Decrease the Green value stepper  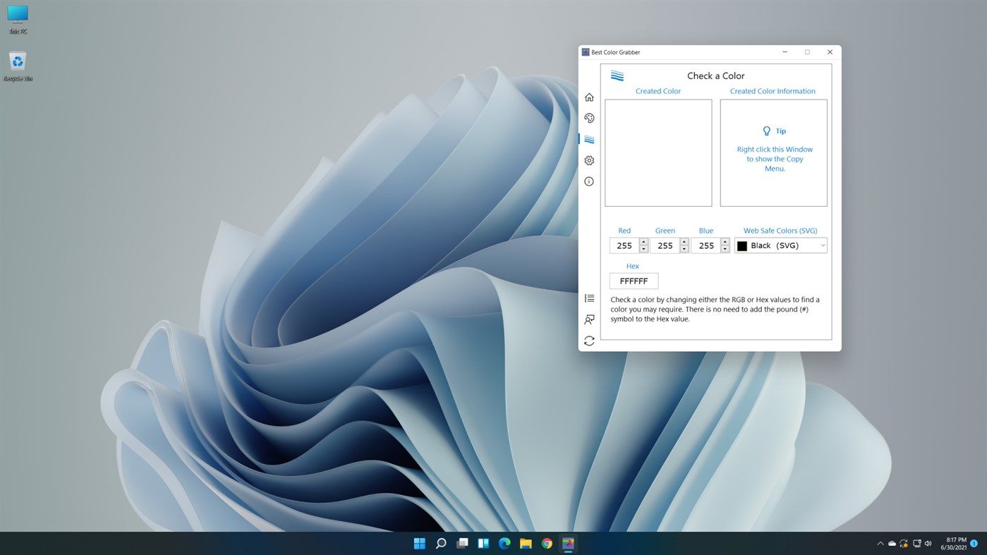[683, 249]
